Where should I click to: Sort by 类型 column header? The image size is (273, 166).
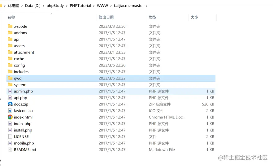pyautogui.click(x=153, y=17)
